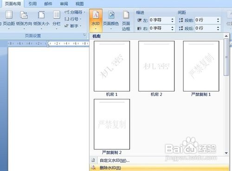Screen dimensions: 232x171
Task: Adjust the left indent stepper arrows
Action: [x=172, y=20]
